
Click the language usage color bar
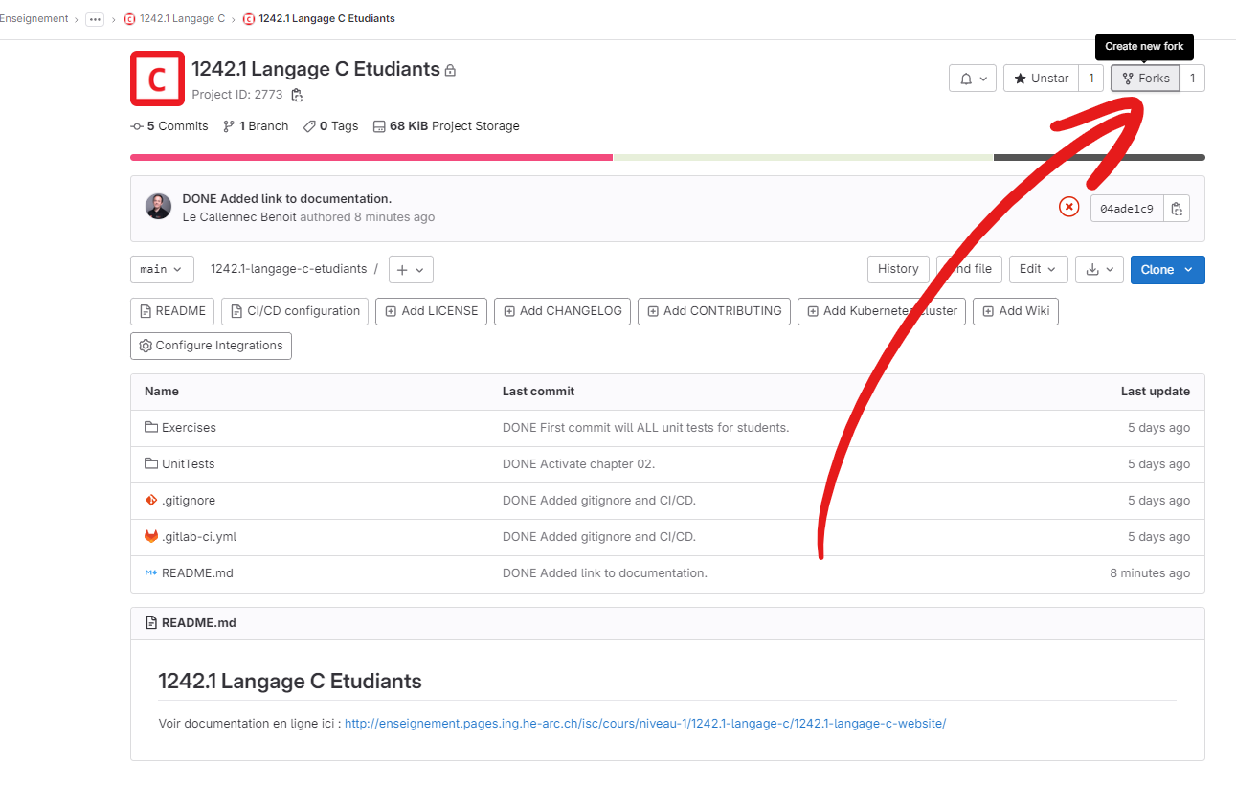point(666,157)
